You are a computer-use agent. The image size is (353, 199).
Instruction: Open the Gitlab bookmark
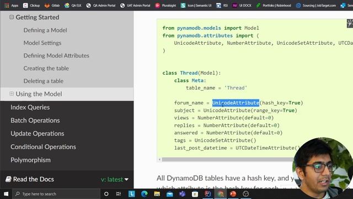point(52,5)
